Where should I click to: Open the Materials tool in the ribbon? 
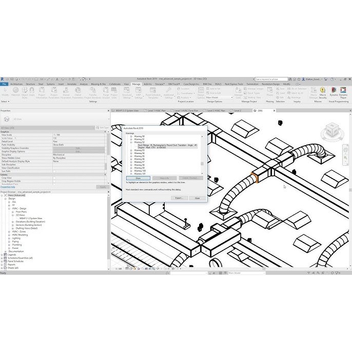click(15, 92)
